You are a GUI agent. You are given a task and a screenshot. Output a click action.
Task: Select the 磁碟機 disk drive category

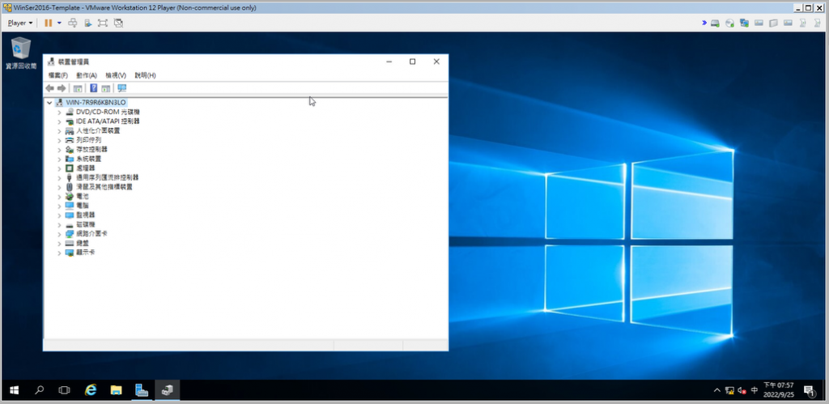click(86, 225)
